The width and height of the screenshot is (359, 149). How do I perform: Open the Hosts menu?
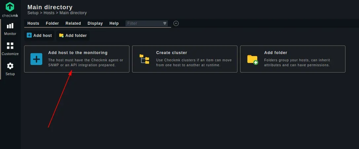coord(33,23)
